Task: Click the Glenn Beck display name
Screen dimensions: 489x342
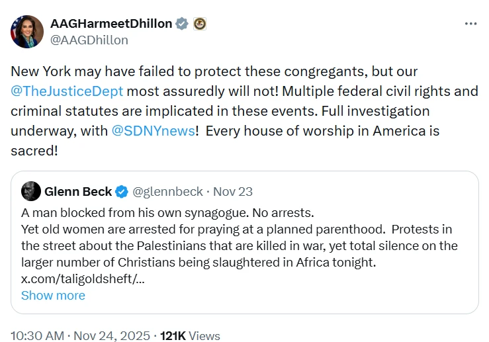Action: click(78, 192)
